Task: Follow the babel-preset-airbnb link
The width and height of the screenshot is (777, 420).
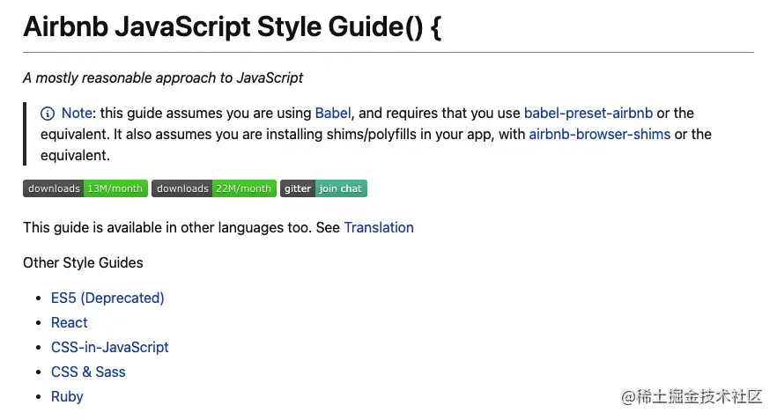Action: pos(588,113)
